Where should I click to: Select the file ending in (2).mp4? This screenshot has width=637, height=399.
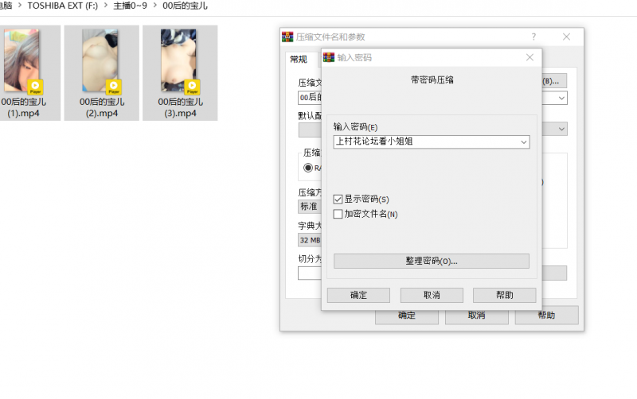point(102,72)
